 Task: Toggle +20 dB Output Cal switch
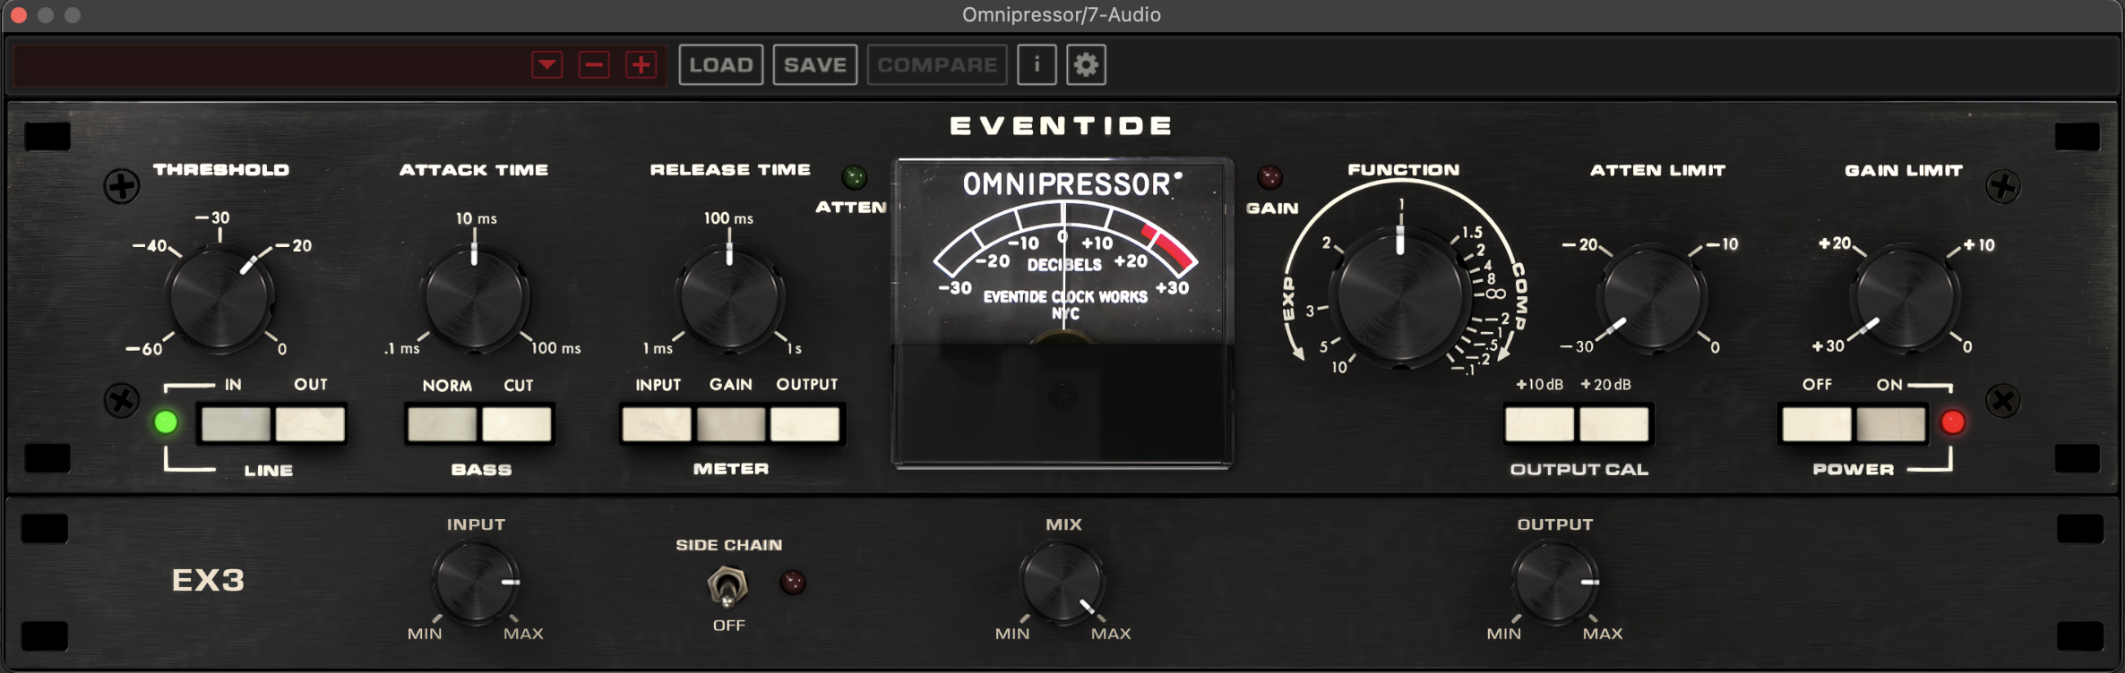(1613, 424)
